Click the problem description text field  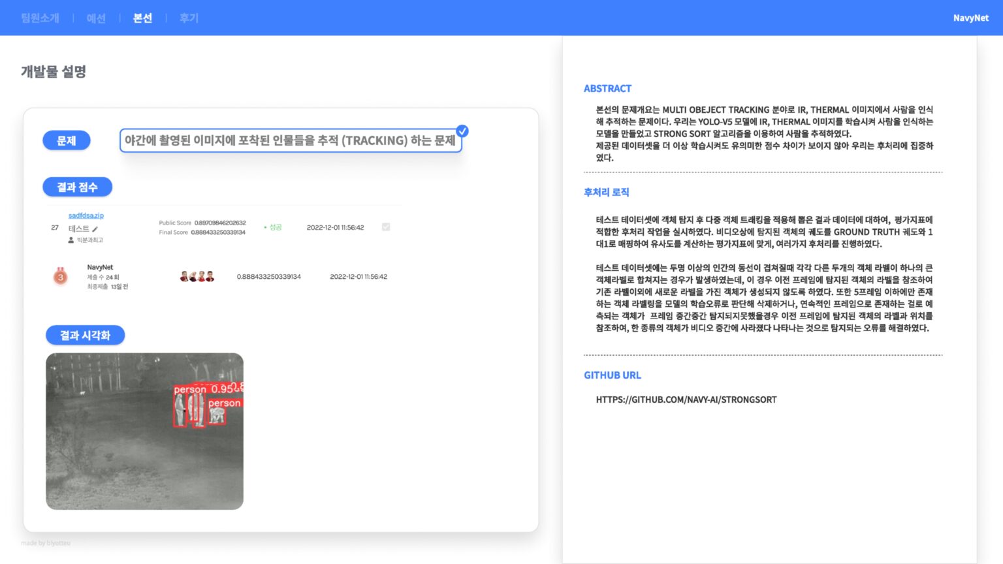(x=290, y=140)
